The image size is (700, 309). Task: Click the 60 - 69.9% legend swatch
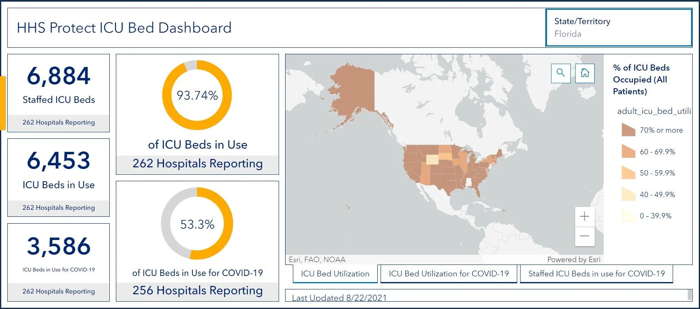pyautogui.click(x=628, y=151)
